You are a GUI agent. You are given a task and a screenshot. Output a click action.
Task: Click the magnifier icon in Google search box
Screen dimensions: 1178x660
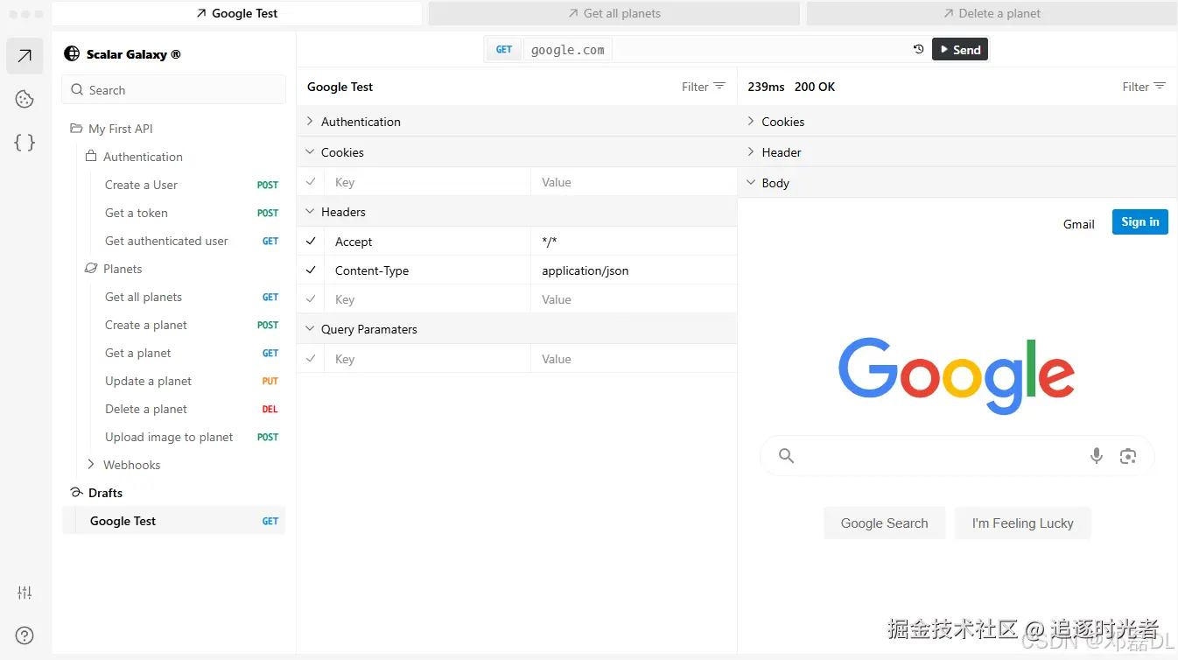(x=786, y=455)
